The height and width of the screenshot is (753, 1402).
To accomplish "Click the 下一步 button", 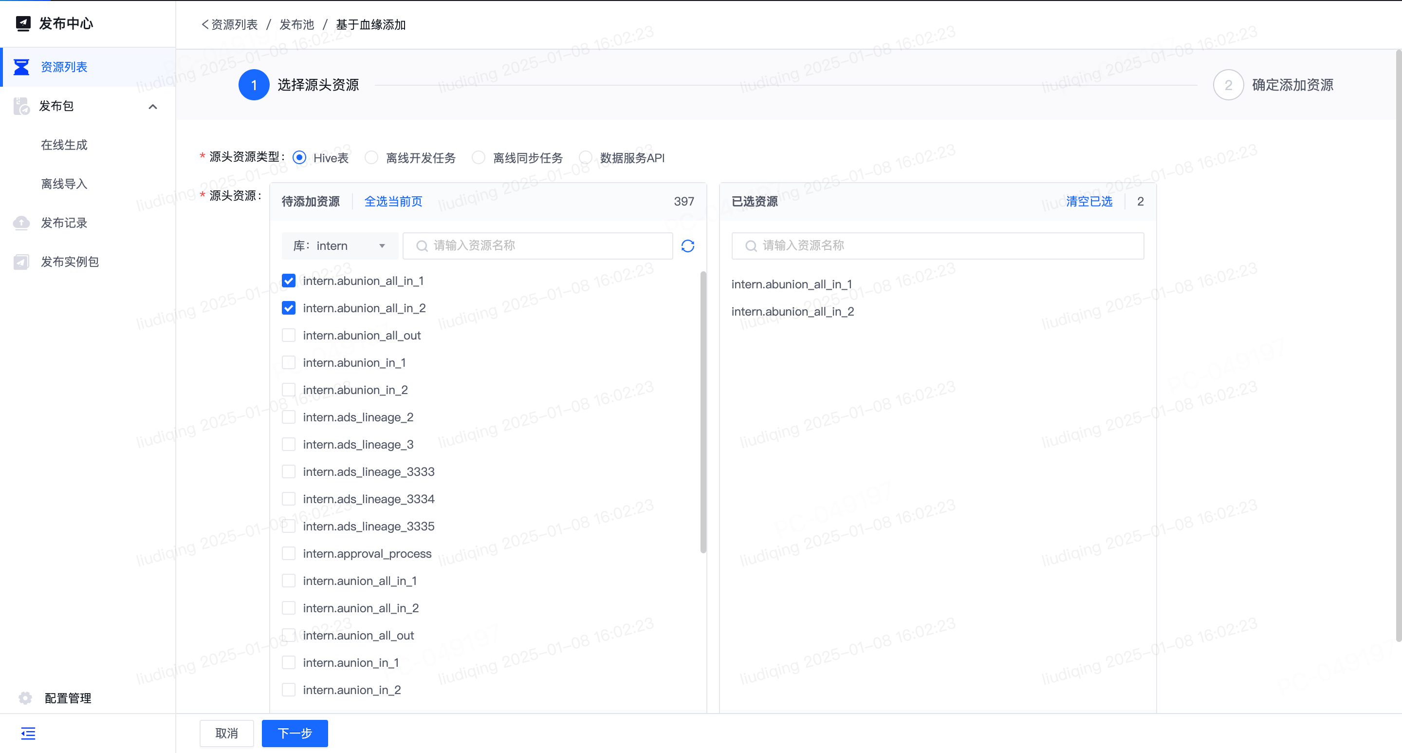I will 295,734.
